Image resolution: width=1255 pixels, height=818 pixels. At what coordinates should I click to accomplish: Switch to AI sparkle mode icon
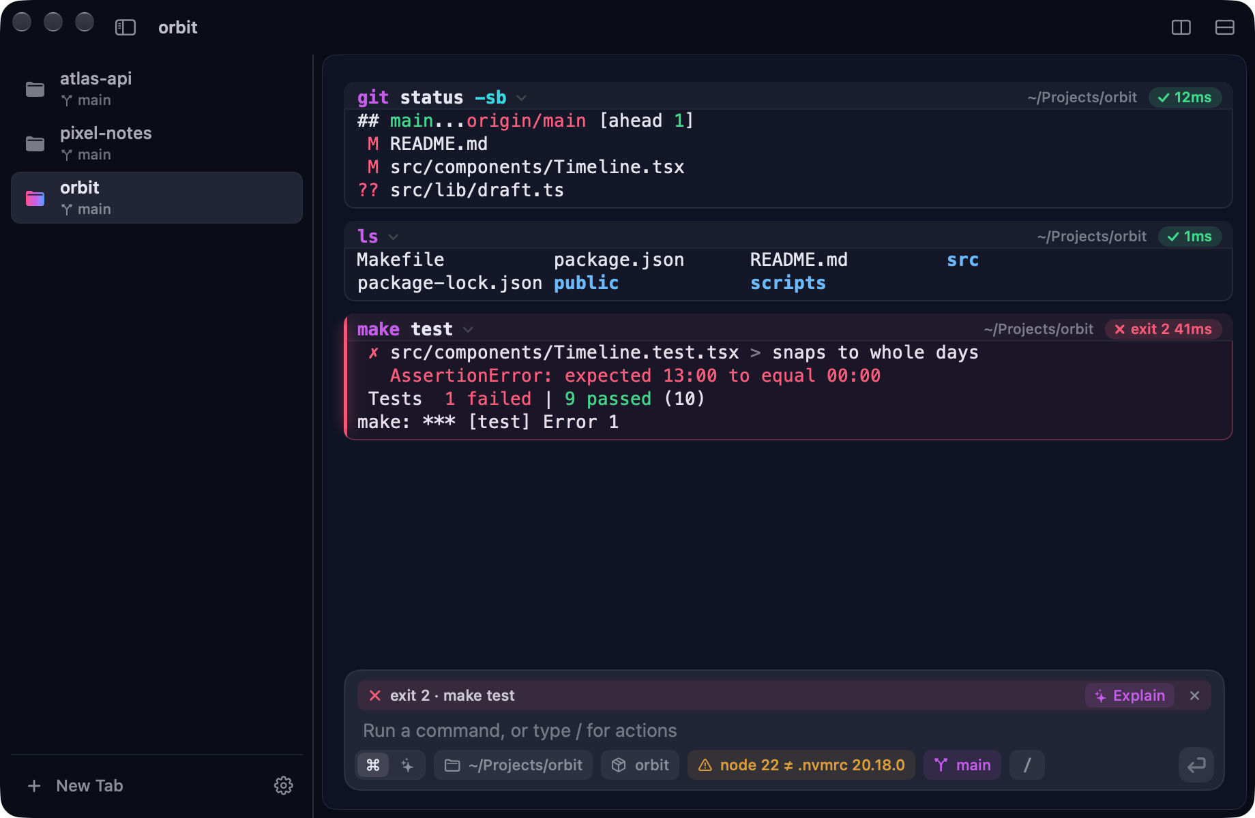click(407, 765)
